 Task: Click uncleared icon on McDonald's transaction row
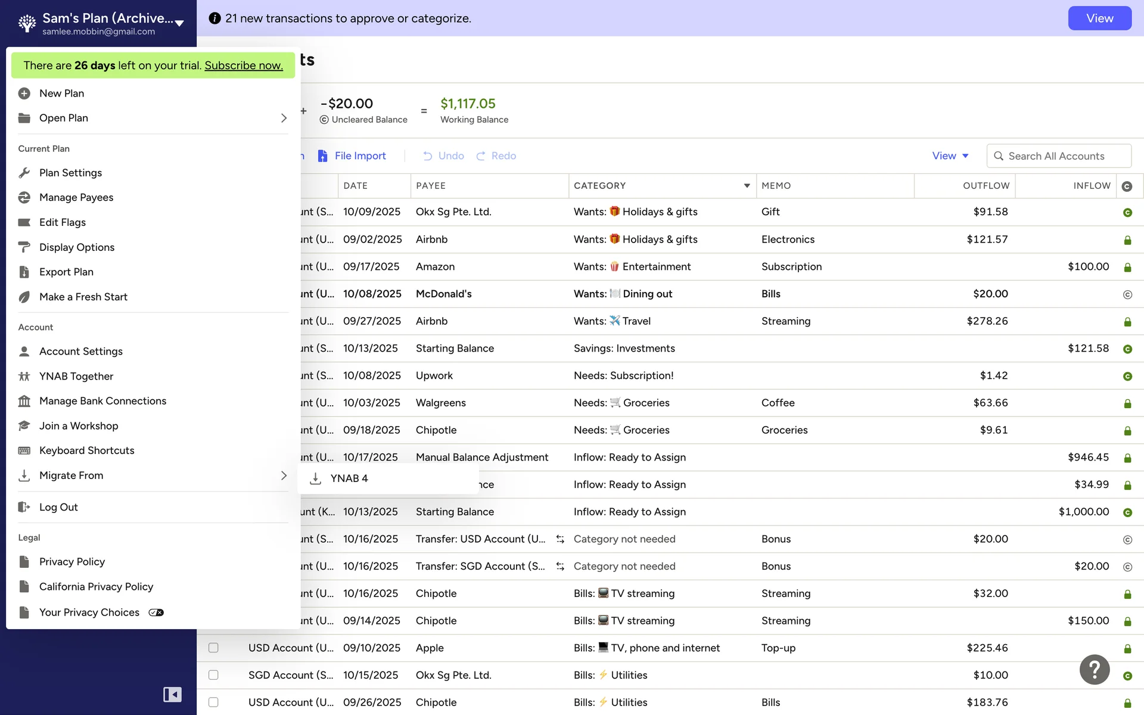[x=1127, y=294]
